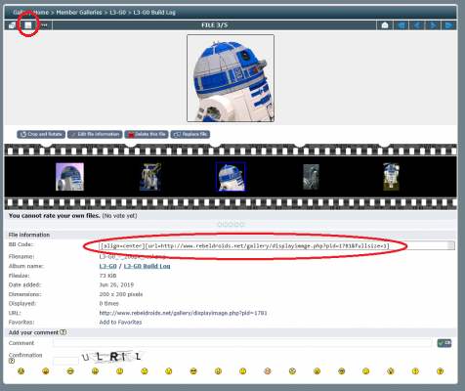
Task: Click Edit file information button
Action: [x=95, y=134]
